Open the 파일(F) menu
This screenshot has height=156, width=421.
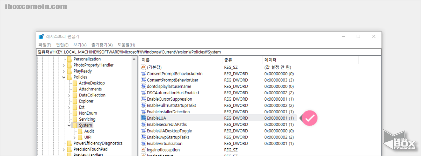click(45, 45)
